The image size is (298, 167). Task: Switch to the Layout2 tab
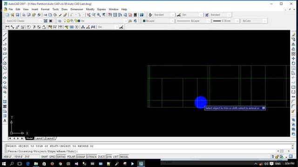(51, 138)
